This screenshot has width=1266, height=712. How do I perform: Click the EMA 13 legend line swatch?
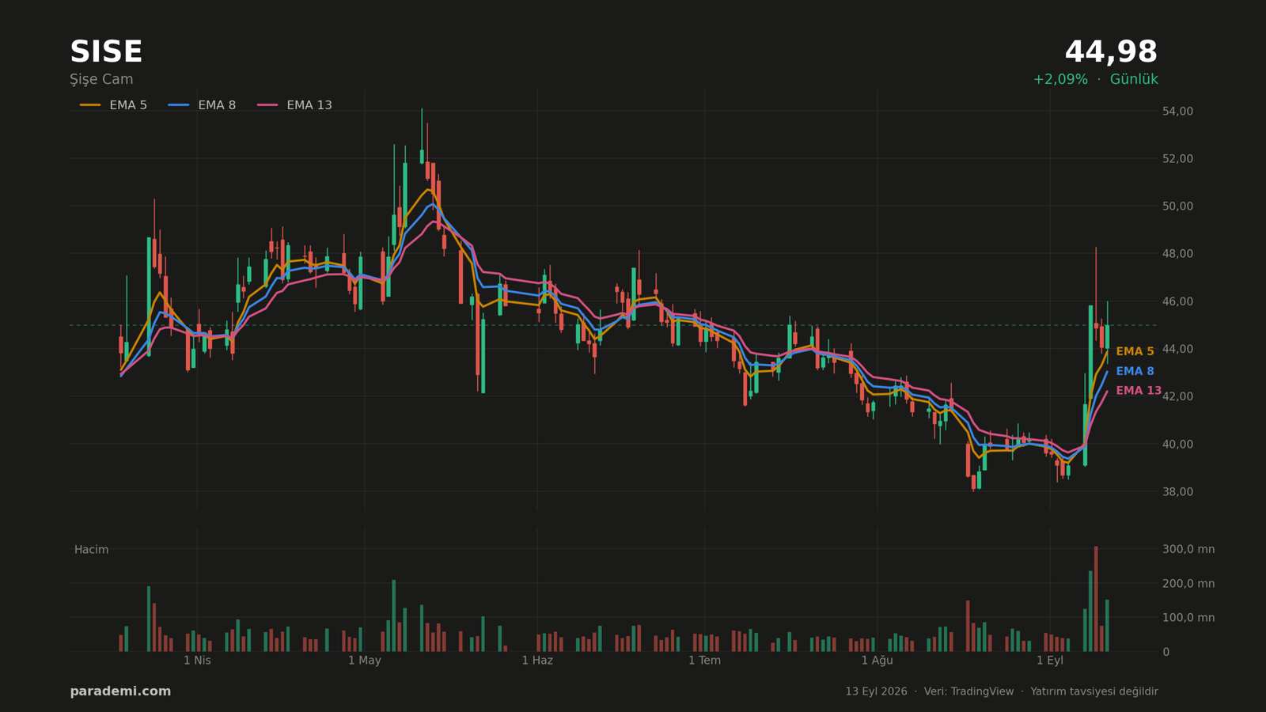click(x=267, y=105)
